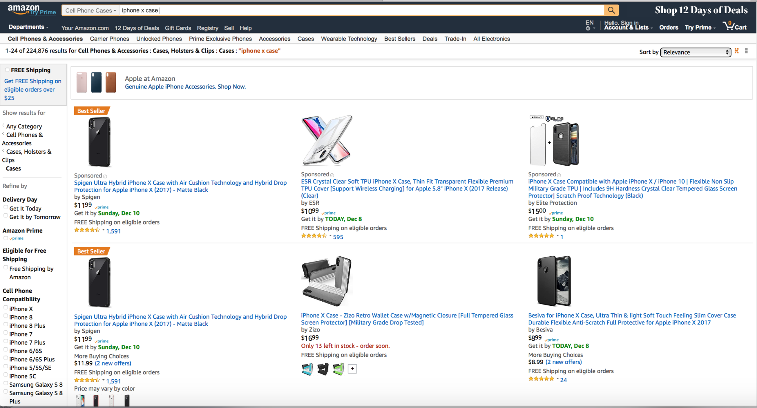Open 12 Days of Deals nav link
The width and height of the screenshot is (757, 408).
pyautogui.click(x=137, y=28)
